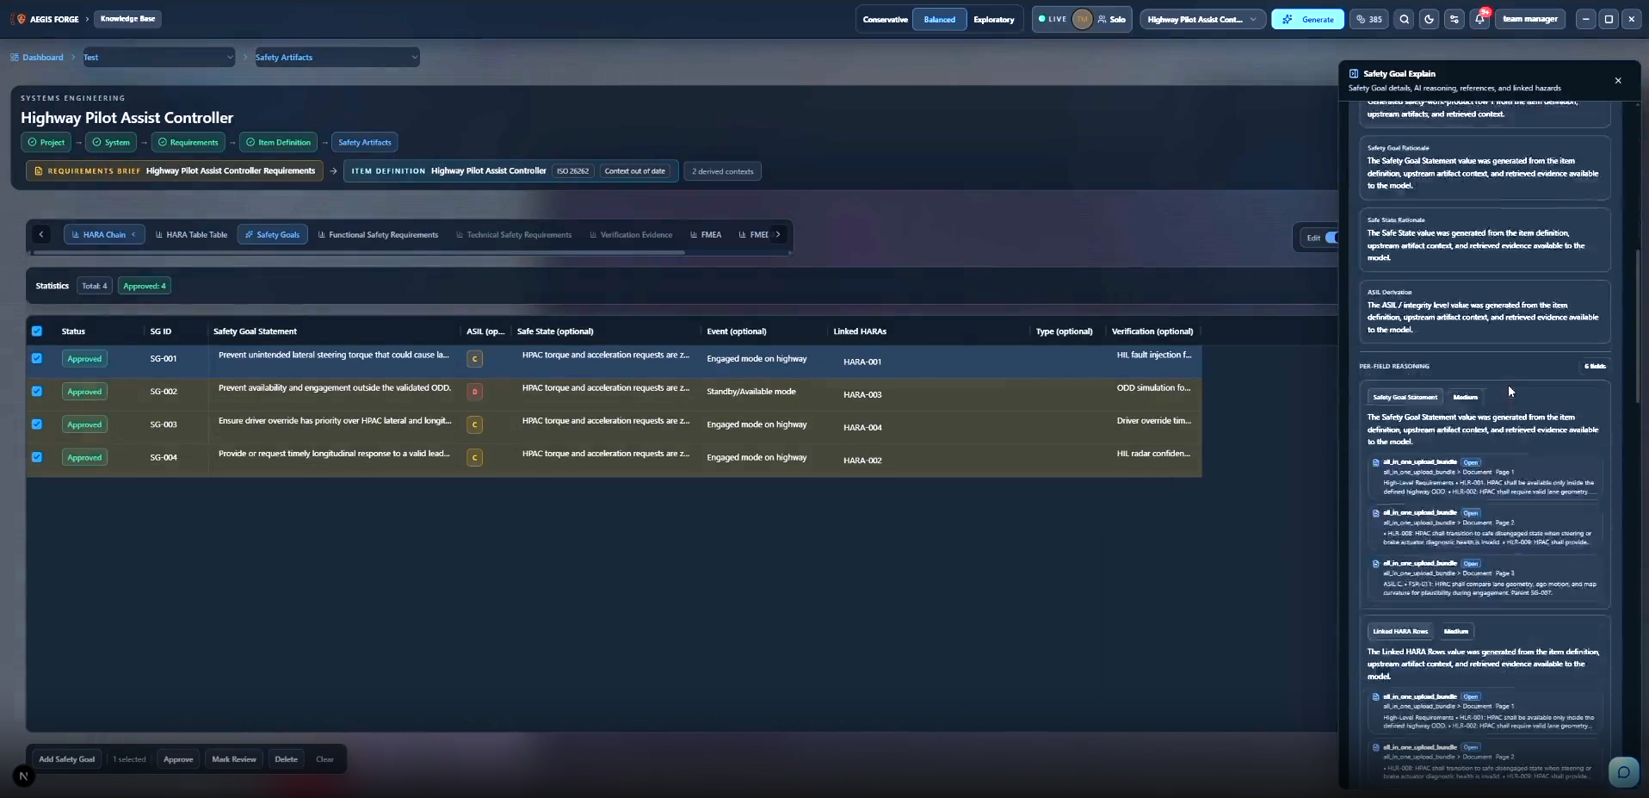Toggle the select-all checkbox in table header
The height and width of the screenshot is (798, 1649).
[x=37, y=331]
